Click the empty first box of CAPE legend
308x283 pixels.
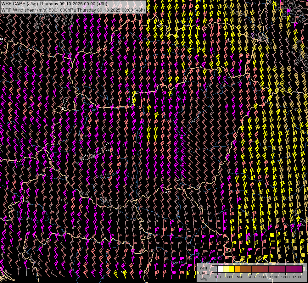click(215, 269)
